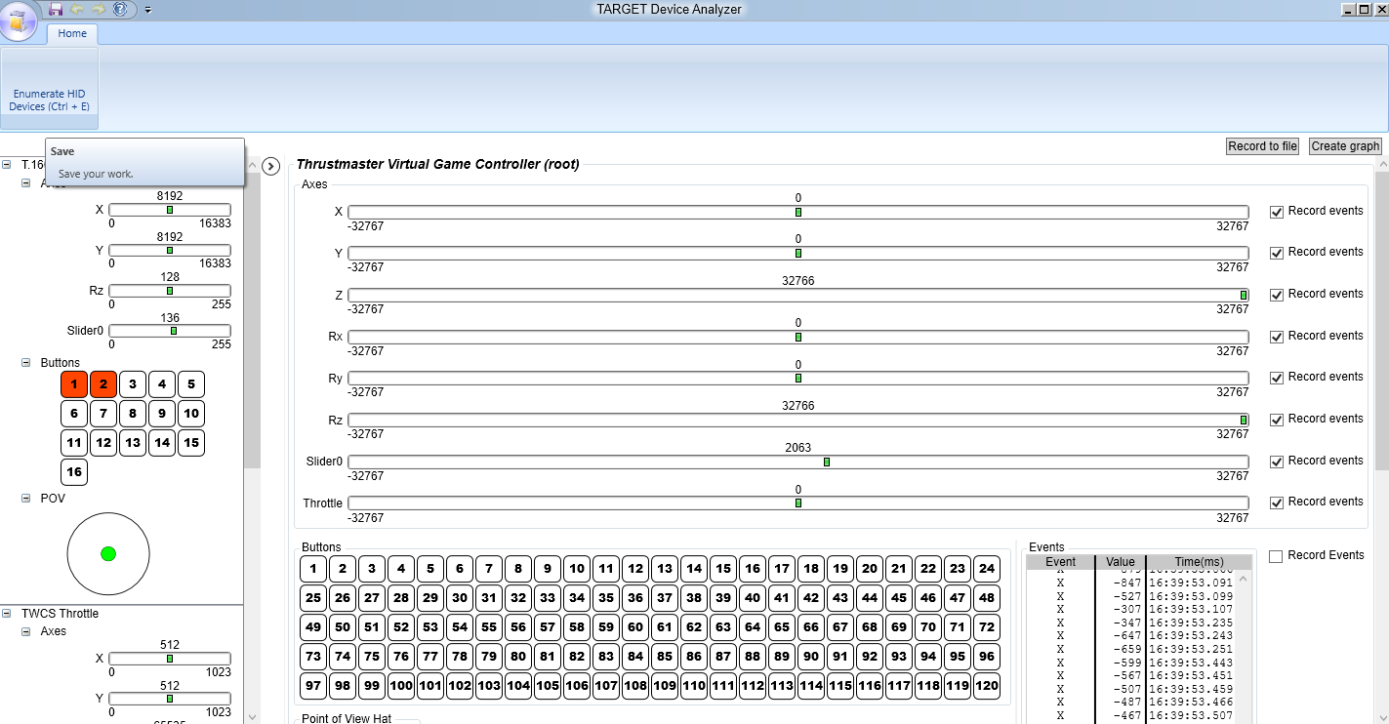This screenshot has width=1389, height=724.
Task: Click button 16 in T.16000M Buttons panel
Action: (74, 472)
